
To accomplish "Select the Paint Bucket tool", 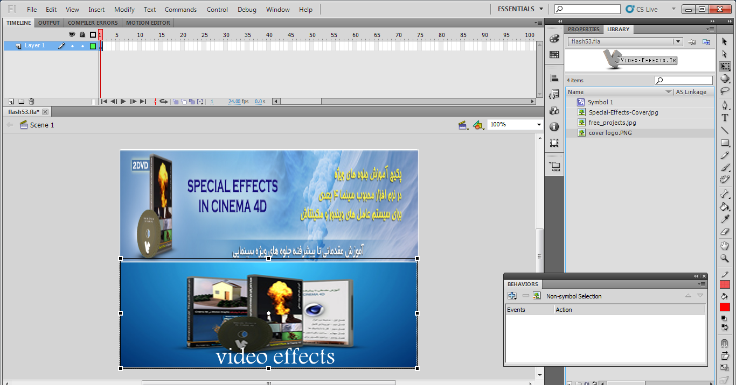I will (x=725, y=206).
